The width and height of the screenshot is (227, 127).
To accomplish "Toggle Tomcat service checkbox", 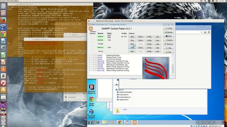I will pos(93,51).
